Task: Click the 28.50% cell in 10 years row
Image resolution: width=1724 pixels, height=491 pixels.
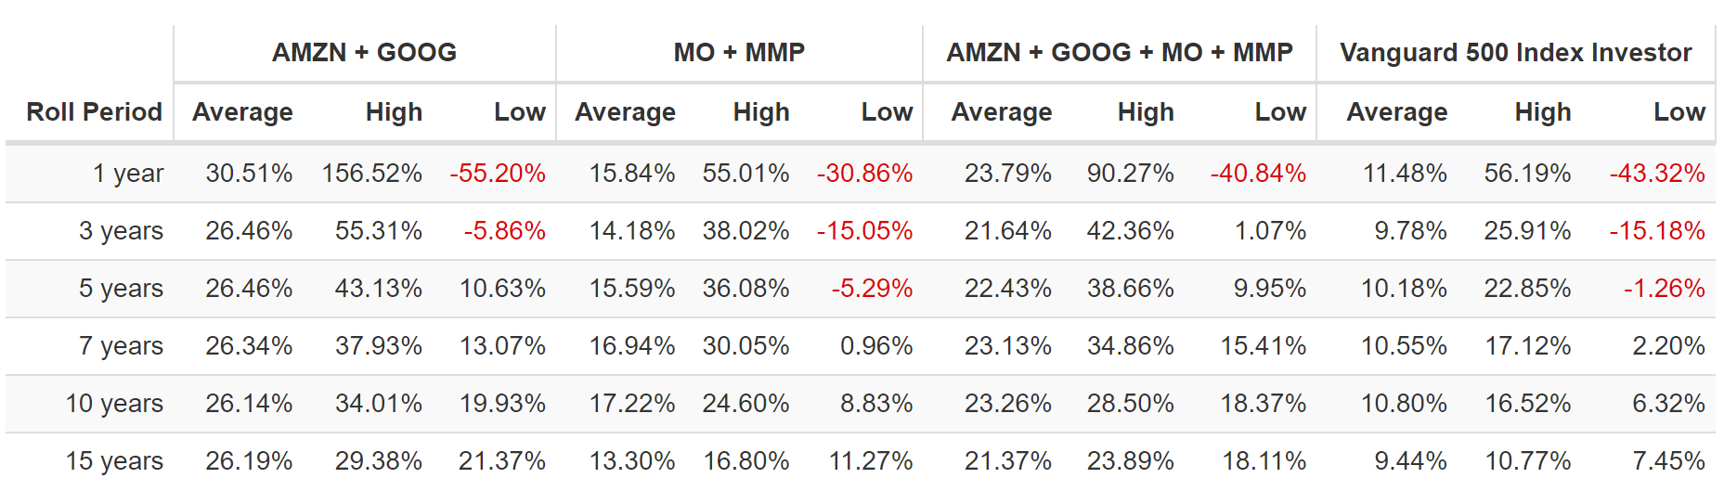Action: pos(1130,404)
